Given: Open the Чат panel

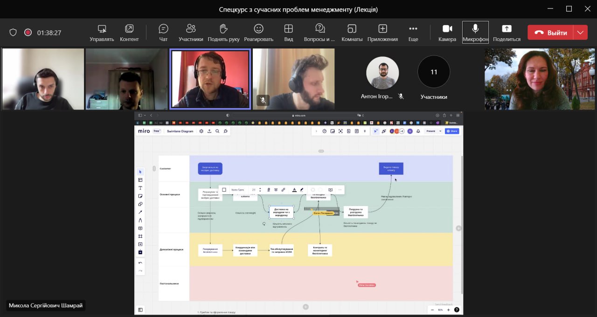Looking at the screenshot, I should [163, 32].
